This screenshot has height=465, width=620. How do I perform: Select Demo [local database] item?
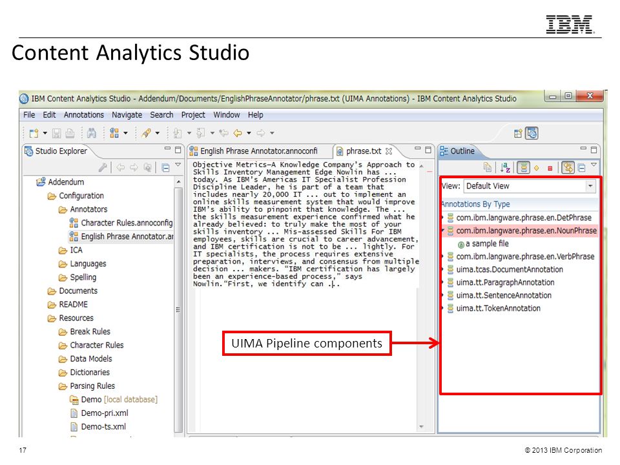pyautogui.click(x=114, y=400)
